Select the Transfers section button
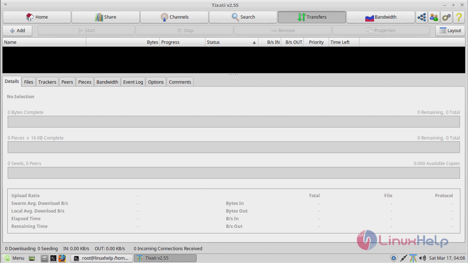468x263 pixels. pos(312,17)
